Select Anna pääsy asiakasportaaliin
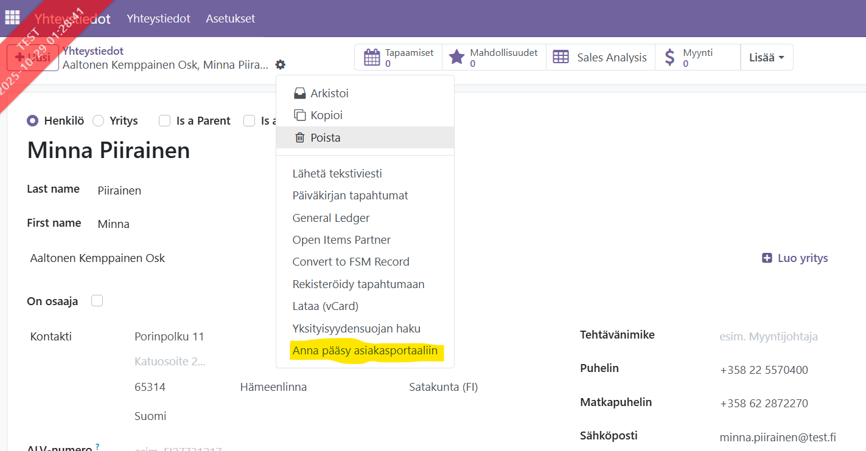This screenshot has height=451, width=866. pyautogui.click(x=365, y=351)
